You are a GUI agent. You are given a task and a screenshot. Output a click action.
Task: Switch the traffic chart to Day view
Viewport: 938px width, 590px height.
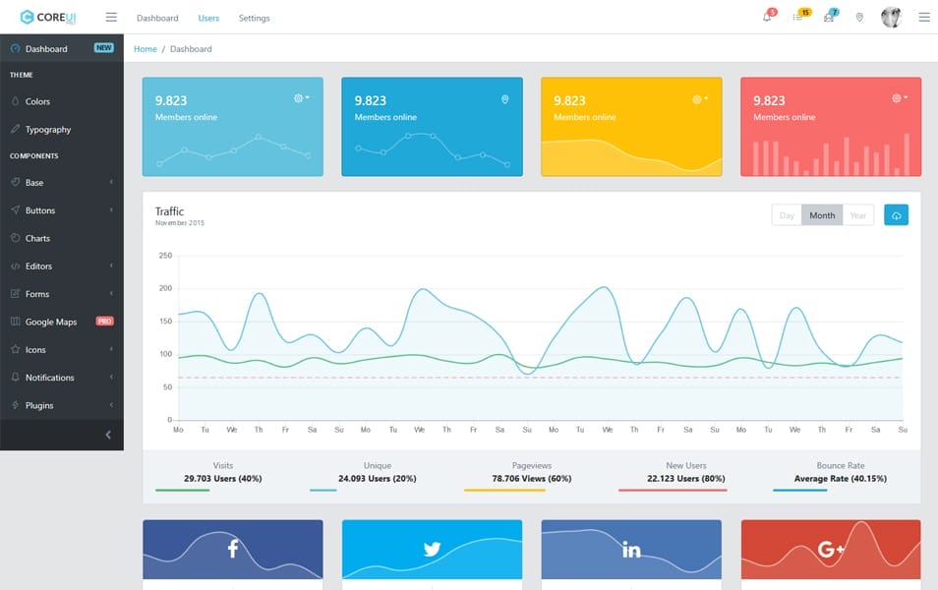(x=787, y=214)
